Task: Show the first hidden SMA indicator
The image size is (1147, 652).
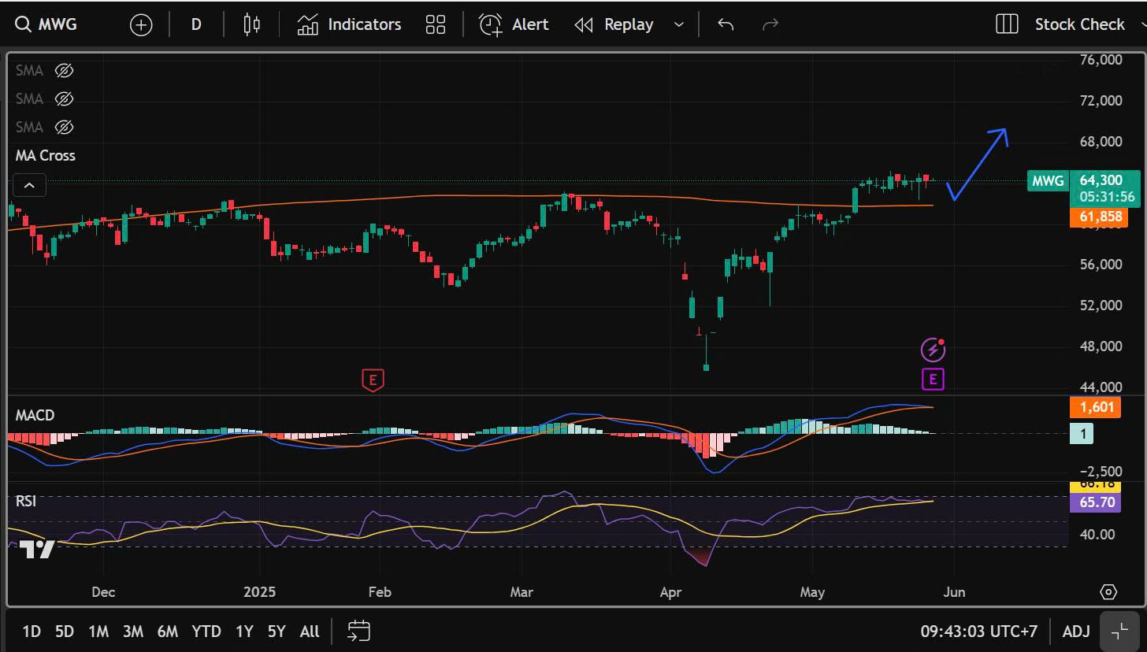Action: [64, 71]
